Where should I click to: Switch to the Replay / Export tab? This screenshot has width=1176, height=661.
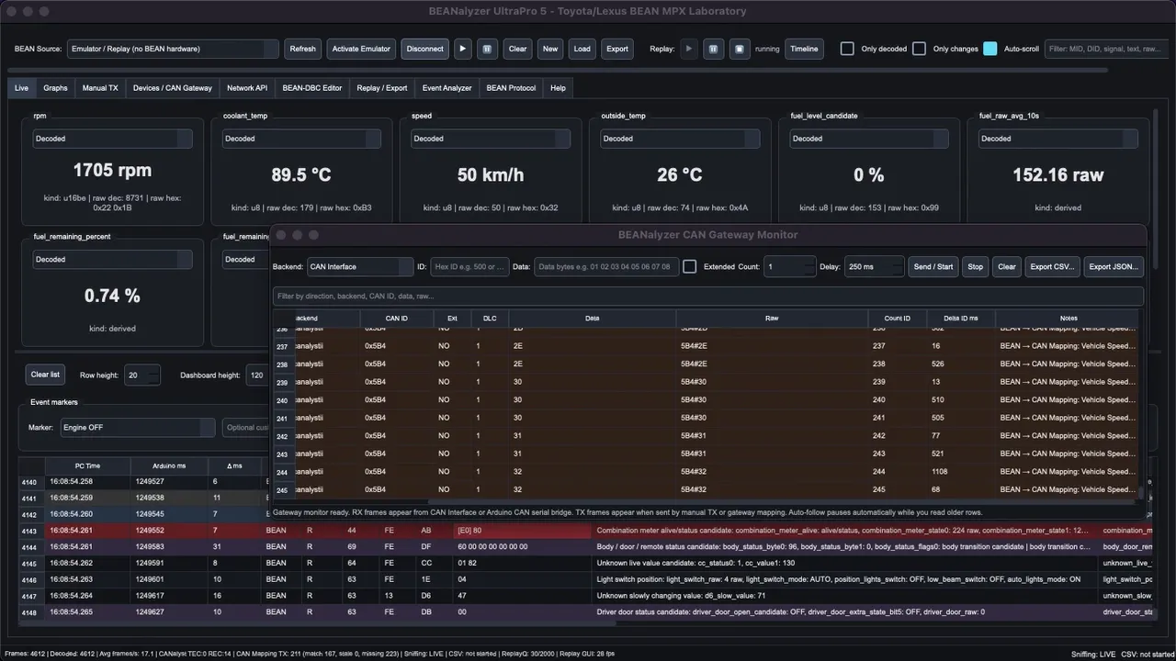click(x=382, y=88)
